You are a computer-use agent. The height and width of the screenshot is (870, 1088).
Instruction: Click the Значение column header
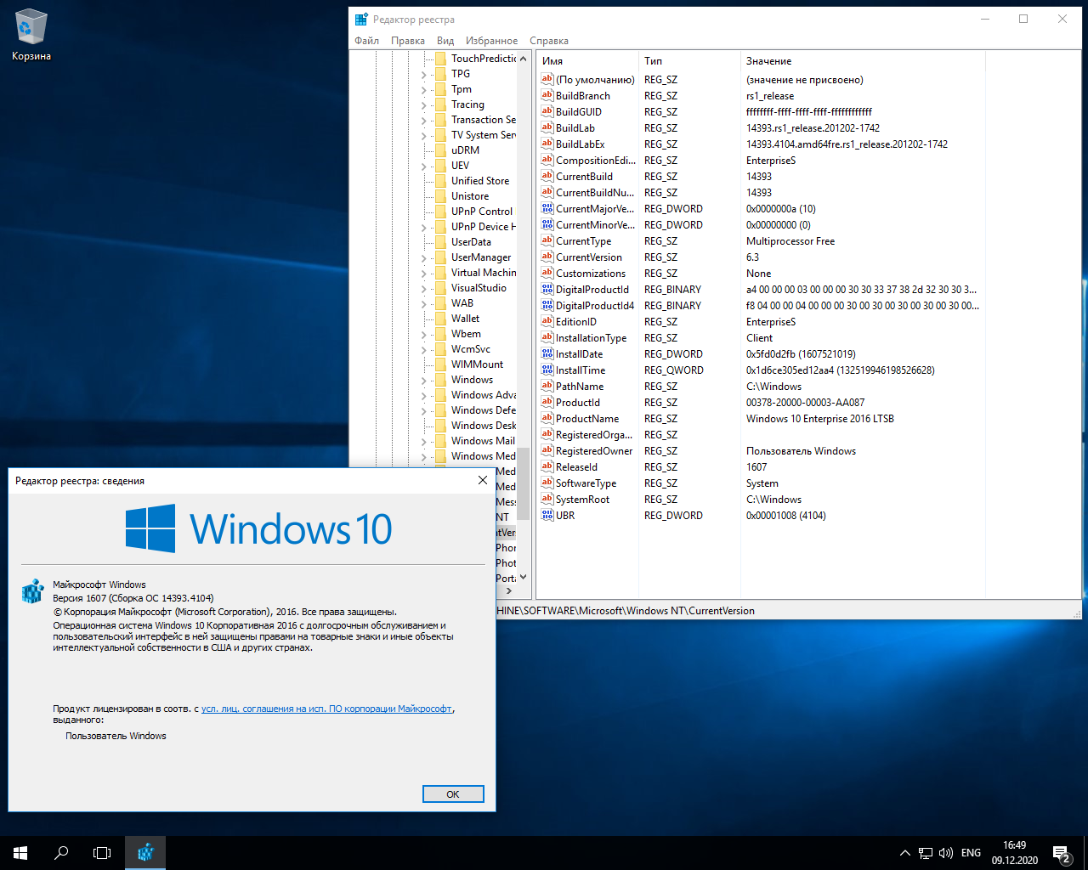pos(863,61)
